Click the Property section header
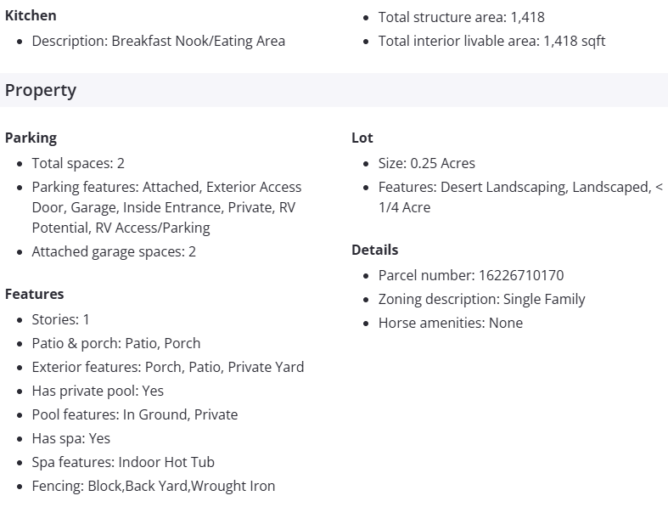 coord(41,90)
